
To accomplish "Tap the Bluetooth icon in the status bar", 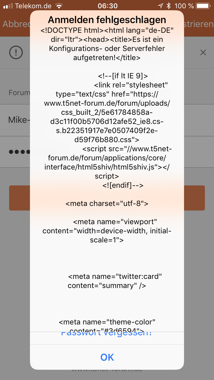I will pos(169,6).
